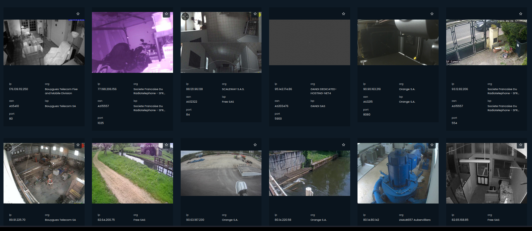The height and width of the screenshot is (231, 532).
Task: Click the star icon for 90.63.187.230
Action: (x=255, y=145)
